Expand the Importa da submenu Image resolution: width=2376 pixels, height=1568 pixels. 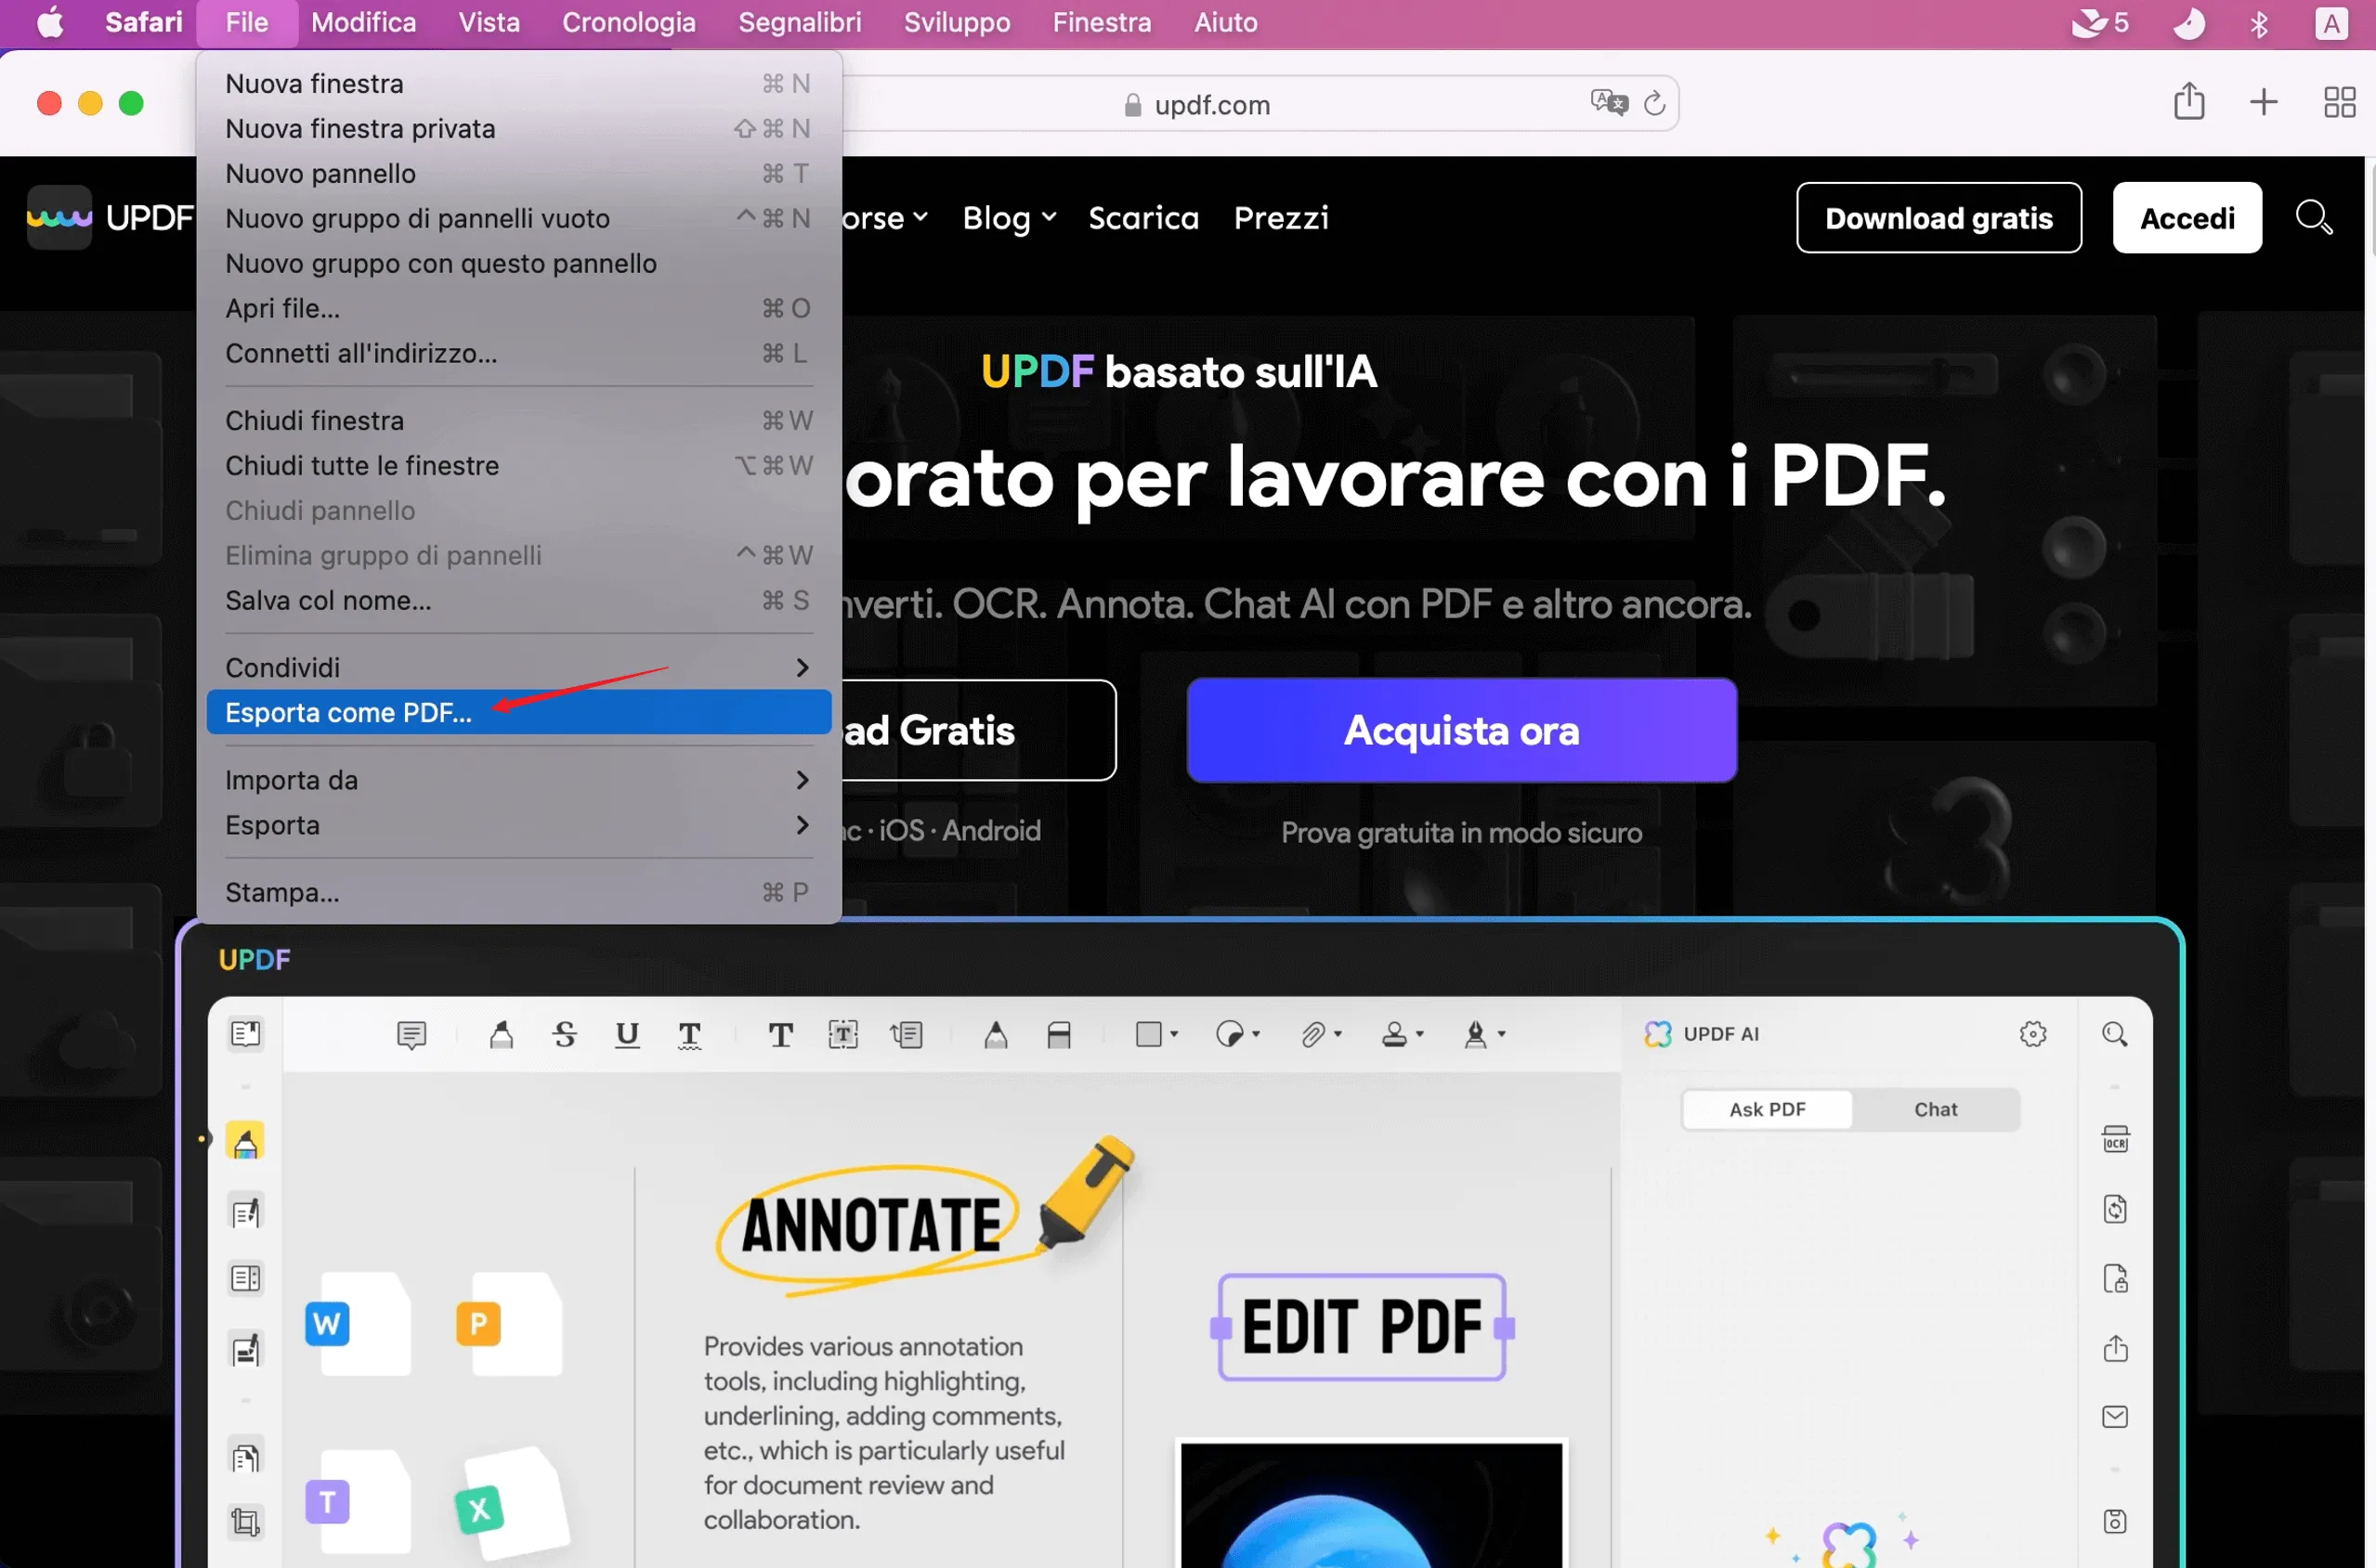coord(518,780)
